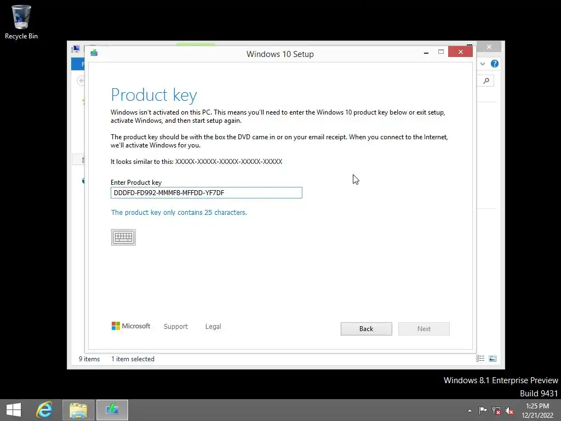
Task: Open the Legal link
Action: point(213,327)
